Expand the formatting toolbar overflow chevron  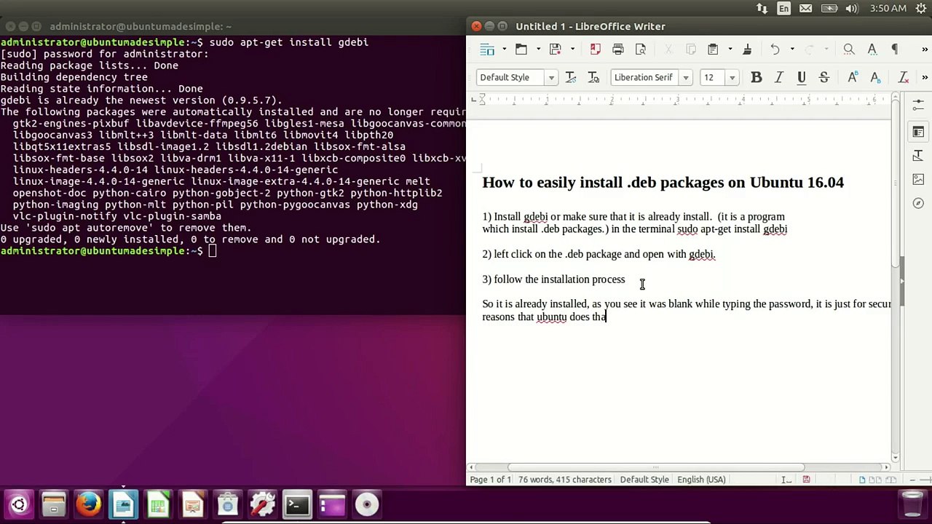click(x=925, y=77)
